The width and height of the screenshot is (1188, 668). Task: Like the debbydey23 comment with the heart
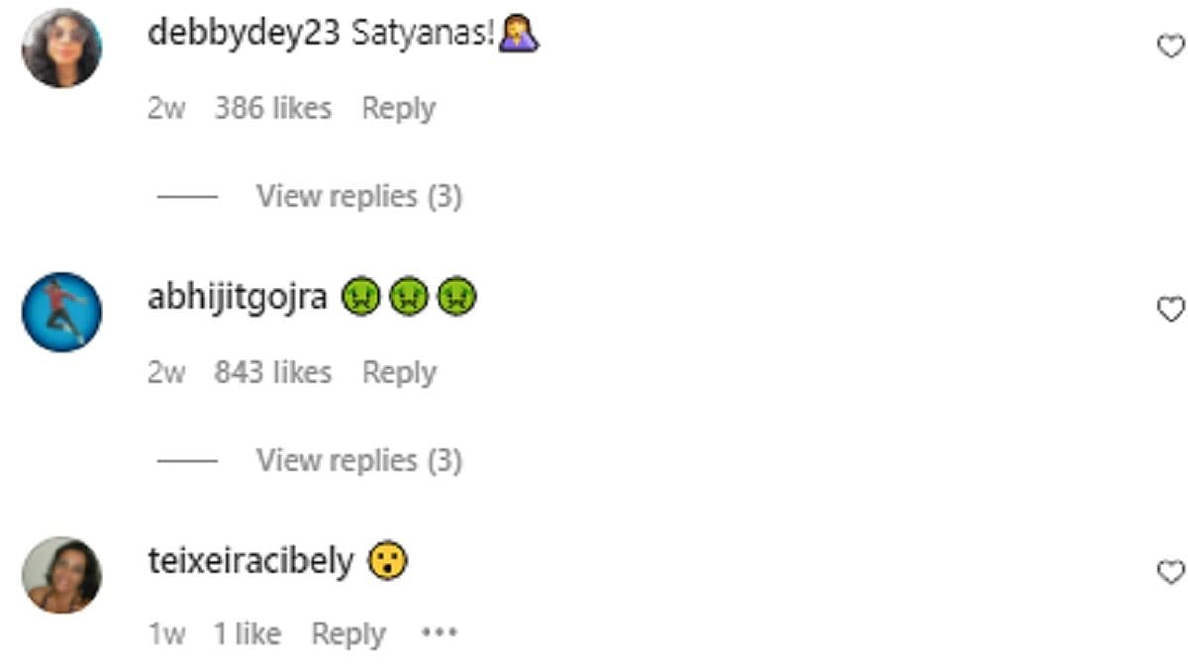click(x=1170, y=46)
